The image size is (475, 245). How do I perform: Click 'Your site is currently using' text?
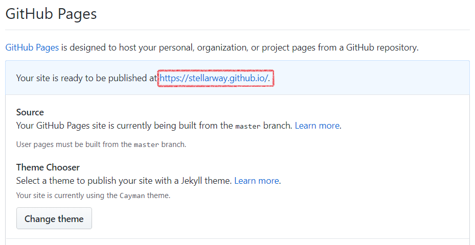[x=93, y=195]
